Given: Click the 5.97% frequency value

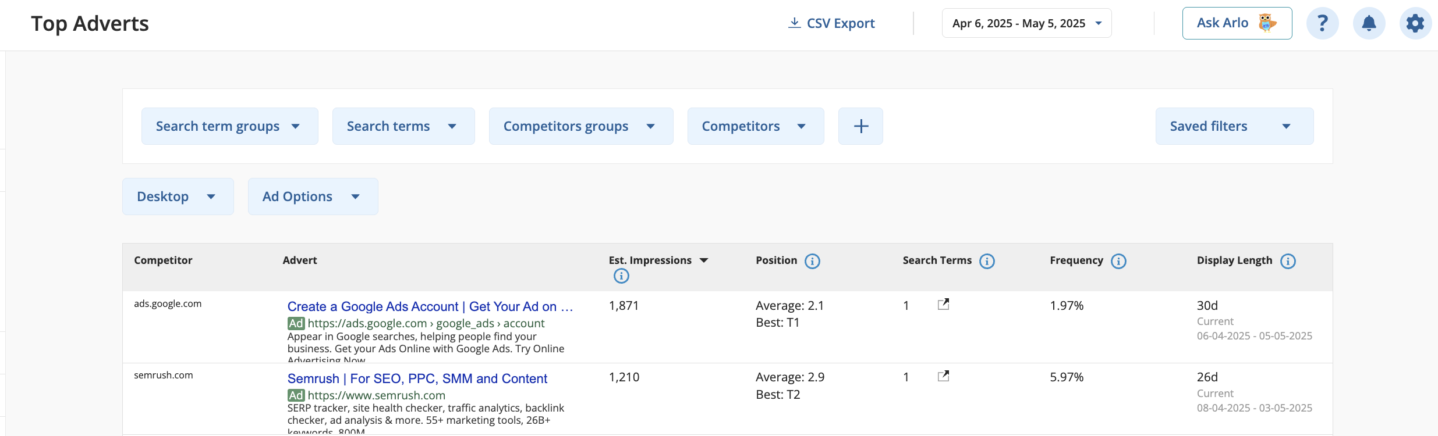Looking at the screenshot, I should tap(1067, 377).
